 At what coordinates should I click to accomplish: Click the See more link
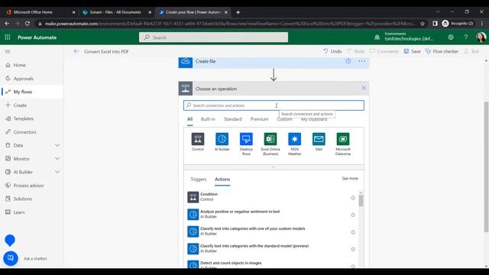pos(350,178)
